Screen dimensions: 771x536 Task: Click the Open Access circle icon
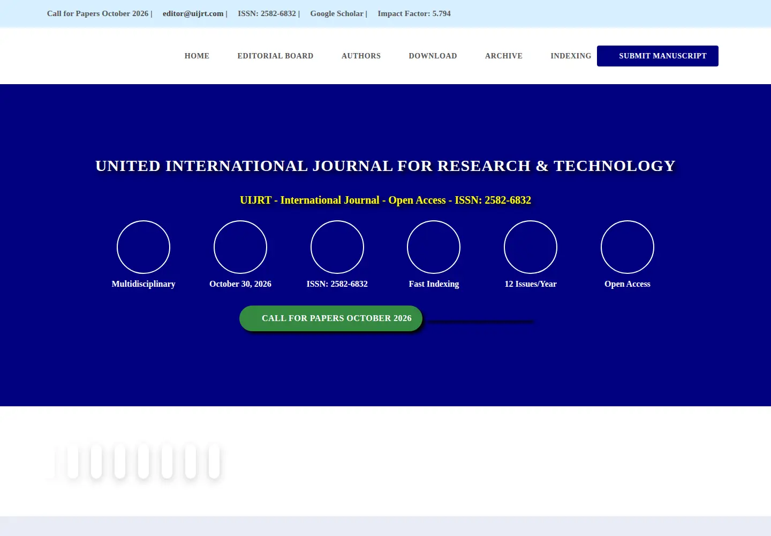(628, 247)
